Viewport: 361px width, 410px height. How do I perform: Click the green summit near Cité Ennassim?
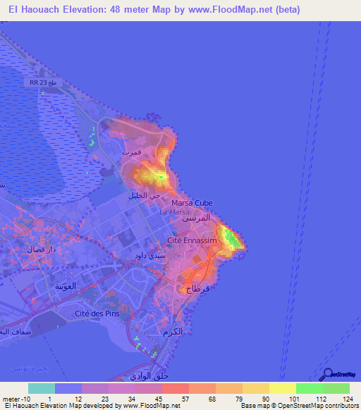[x=232, y=238]
